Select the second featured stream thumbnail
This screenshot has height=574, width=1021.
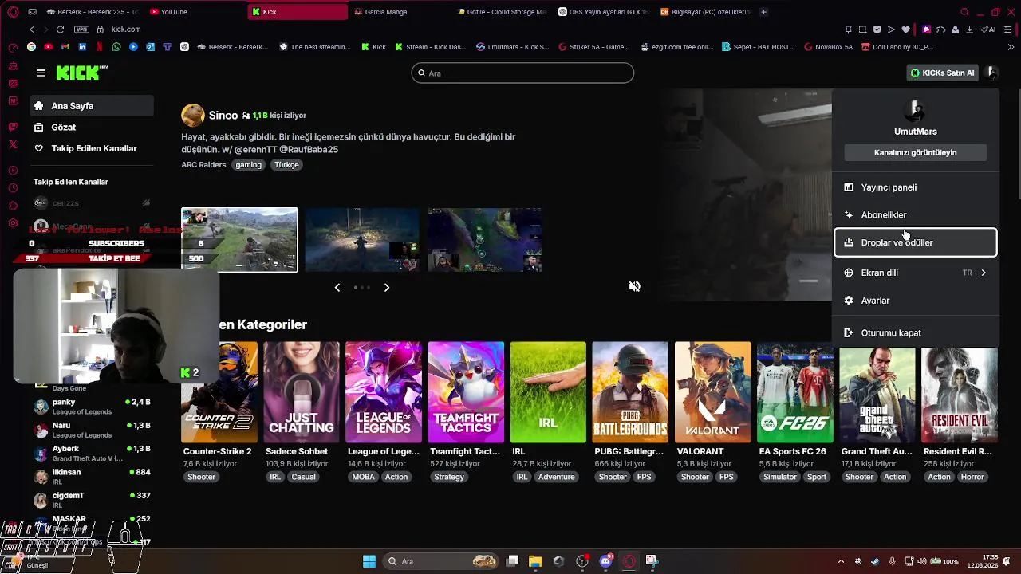tap(362, 240)
